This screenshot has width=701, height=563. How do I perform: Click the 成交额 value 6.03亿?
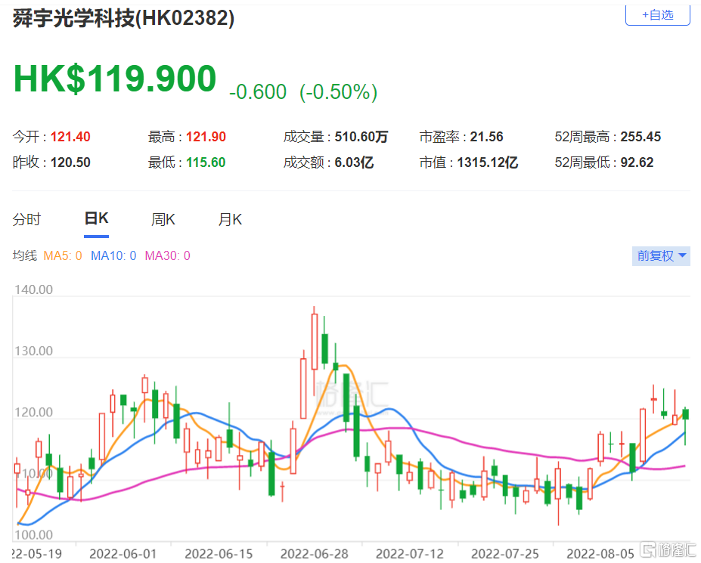pos(354,162)
